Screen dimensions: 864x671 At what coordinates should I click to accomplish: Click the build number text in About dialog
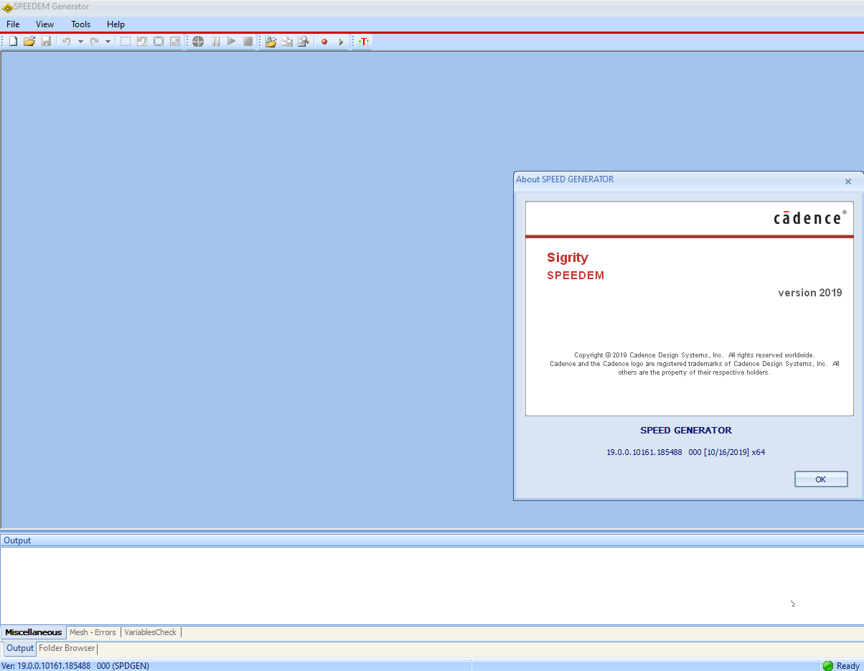(686, 452)
